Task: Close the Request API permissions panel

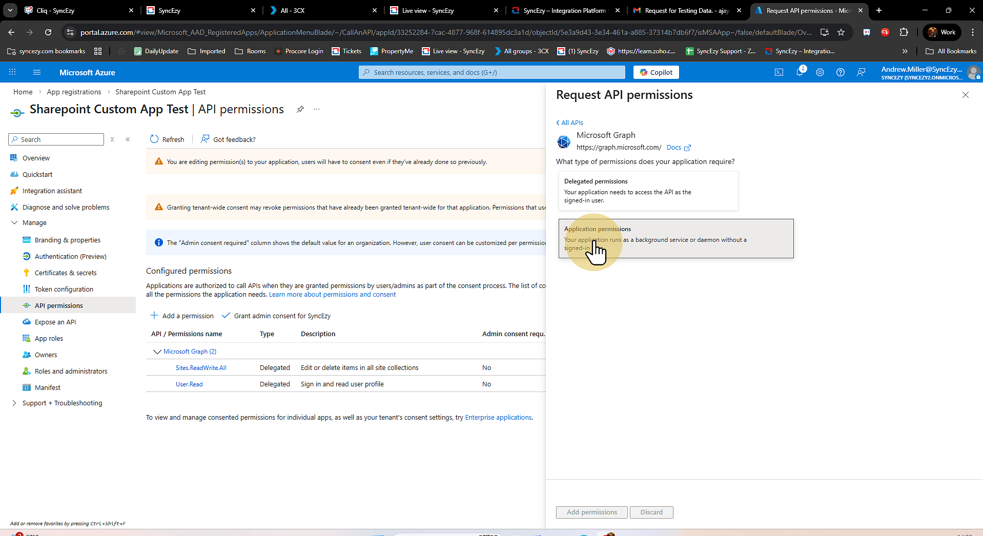Action: (965, 95)
